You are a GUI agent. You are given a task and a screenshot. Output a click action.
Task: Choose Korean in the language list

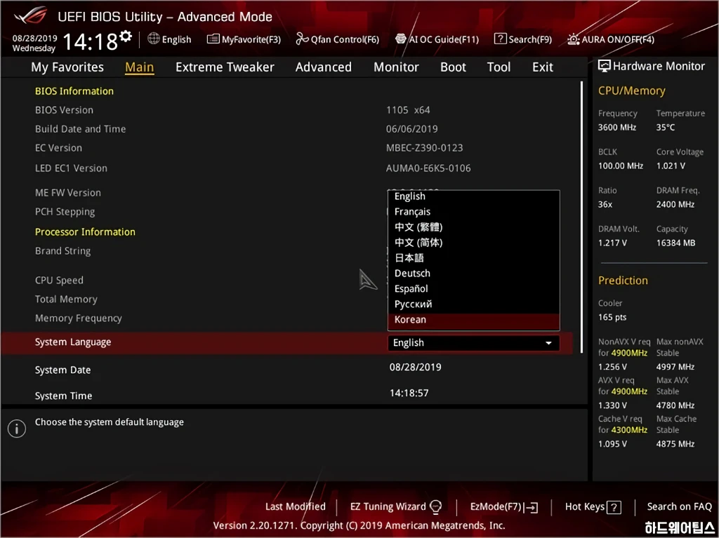[x=474, y=320]
